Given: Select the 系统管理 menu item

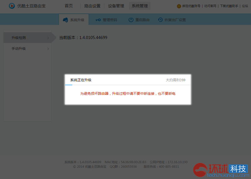Looking at the screenshot, I should 140,6.
